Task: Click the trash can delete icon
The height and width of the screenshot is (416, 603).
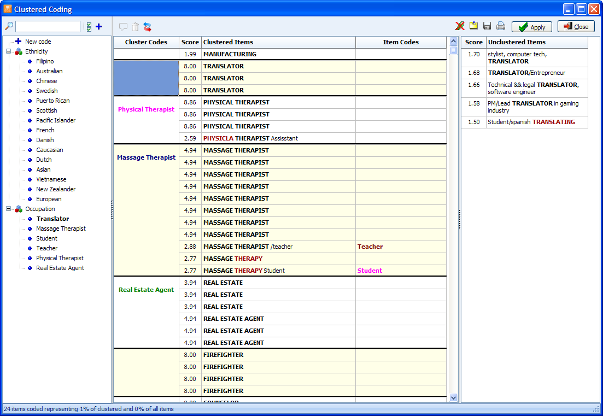Action: point(135,27)
